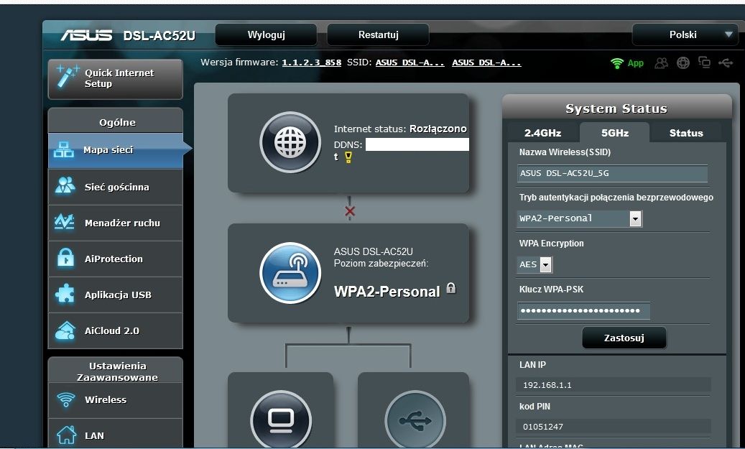Viewport: 745px width, 449px height.
Task: Click the padlock icon beside AiProtection
Action: pyautogui.click(x=65, y=259)
